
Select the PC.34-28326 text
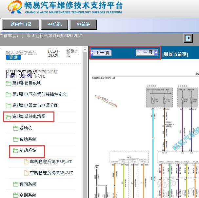pyautogui.click(x=53, y=53)
